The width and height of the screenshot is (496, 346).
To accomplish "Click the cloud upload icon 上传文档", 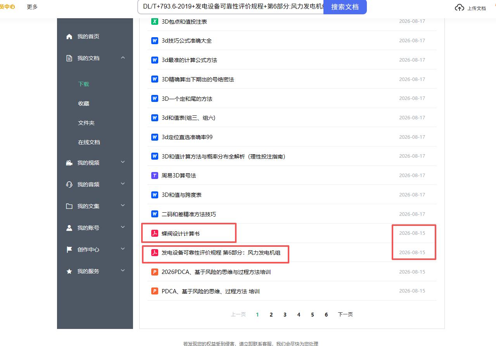I will (x=460, y=8).
